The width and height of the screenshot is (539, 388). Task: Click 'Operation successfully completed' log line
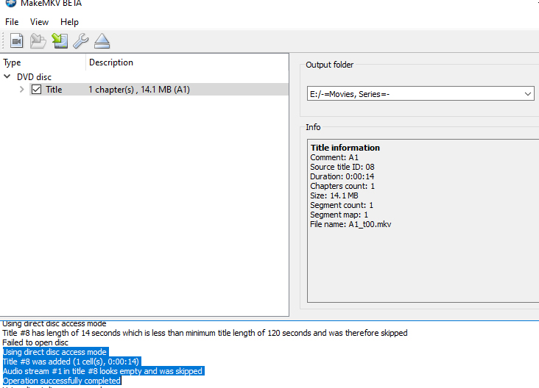point(62,381)
